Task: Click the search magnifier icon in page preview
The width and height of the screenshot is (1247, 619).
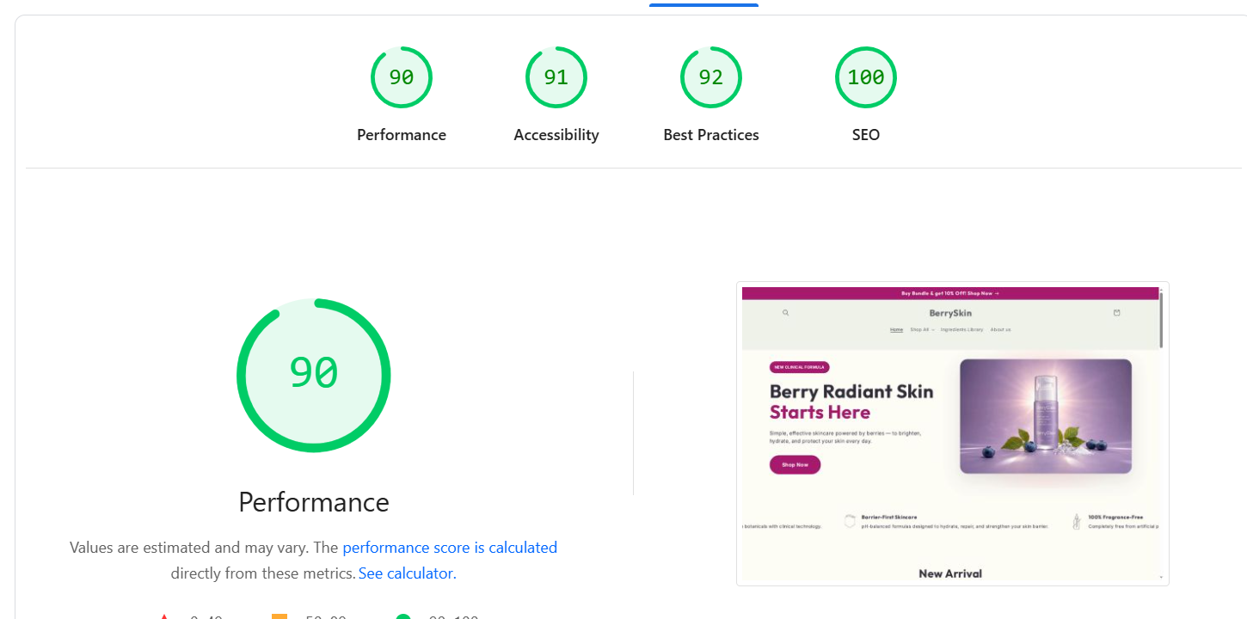Action: coord(785,313)
